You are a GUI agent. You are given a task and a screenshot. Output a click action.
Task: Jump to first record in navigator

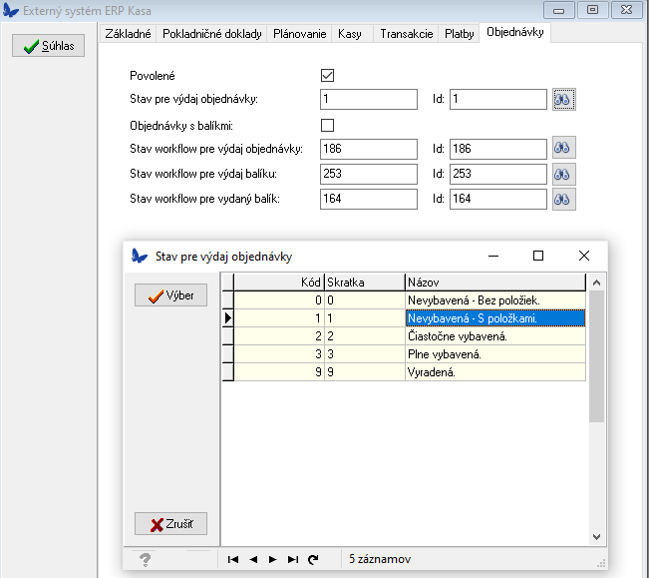pos(233,559)
